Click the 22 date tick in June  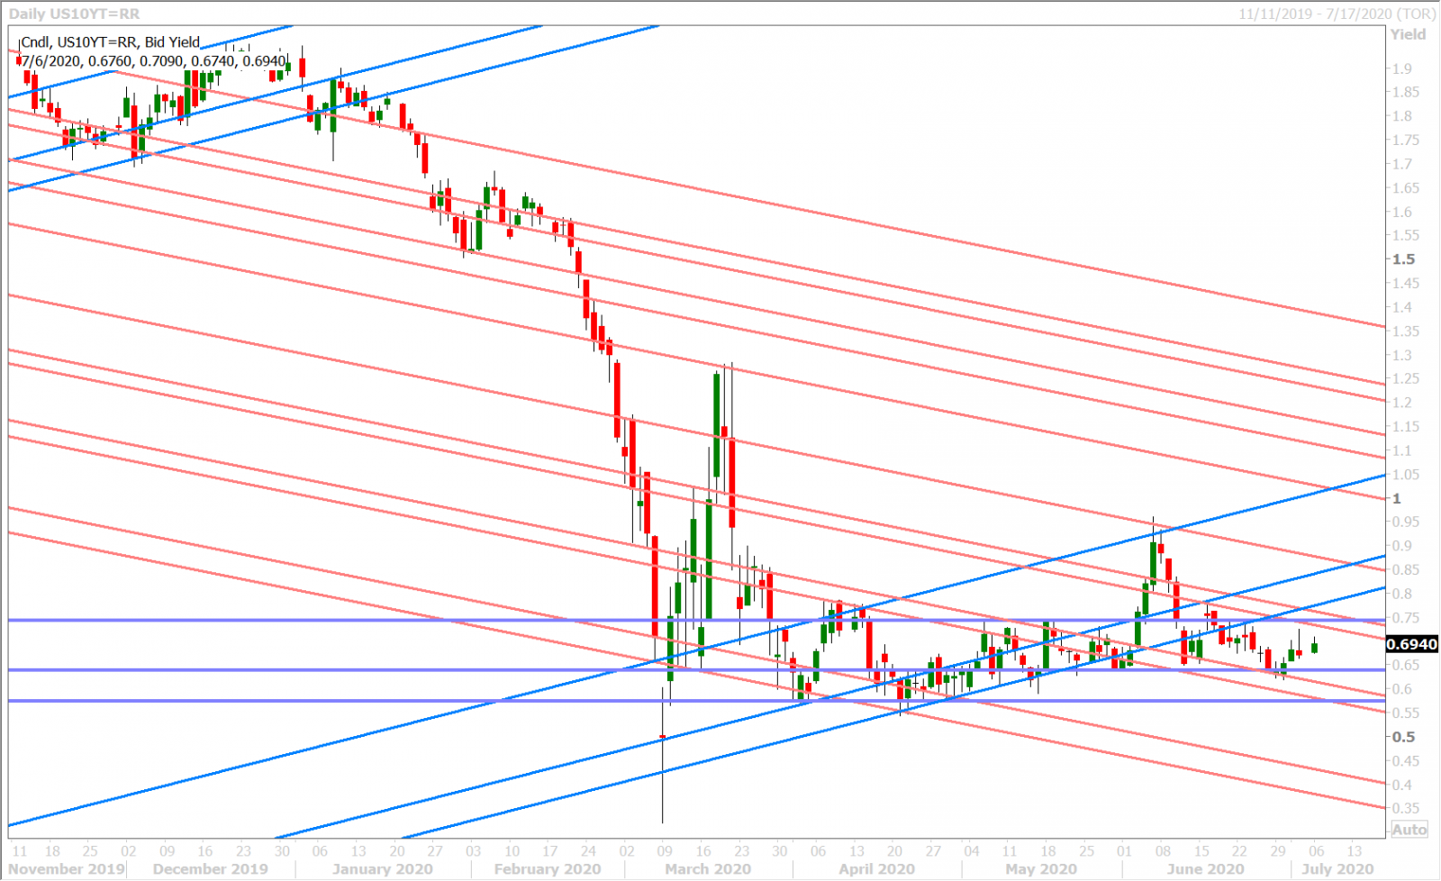click(1239, 850)
